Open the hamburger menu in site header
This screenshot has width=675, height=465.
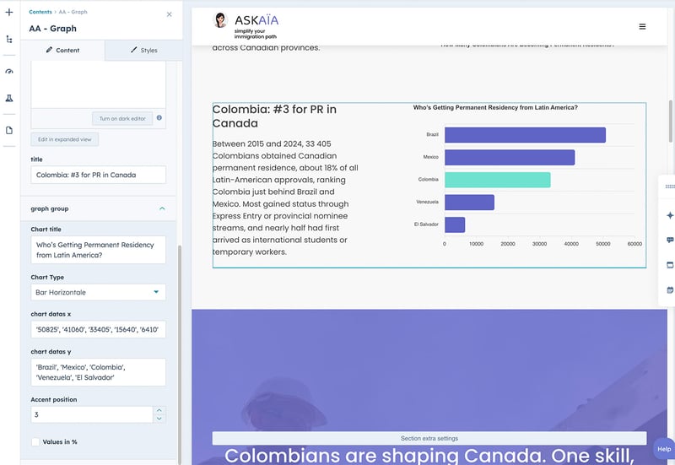coord(642,27)
